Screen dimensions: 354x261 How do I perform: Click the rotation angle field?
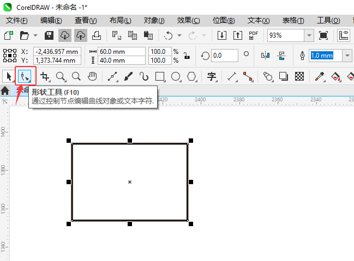point(224,56)
